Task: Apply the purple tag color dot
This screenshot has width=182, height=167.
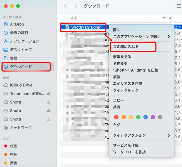Action: tap(153, 117)
